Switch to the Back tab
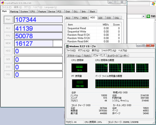The image size is (156, 125). click(93, 12)
